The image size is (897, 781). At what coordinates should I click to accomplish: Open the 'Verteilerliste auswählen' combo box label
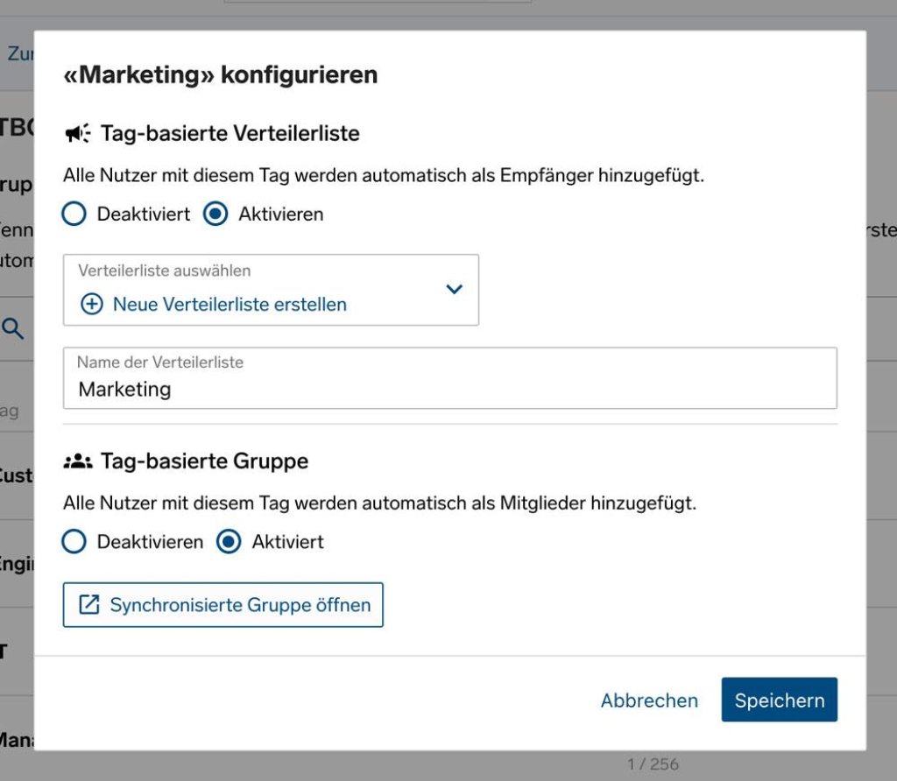[x=165, y=271]
